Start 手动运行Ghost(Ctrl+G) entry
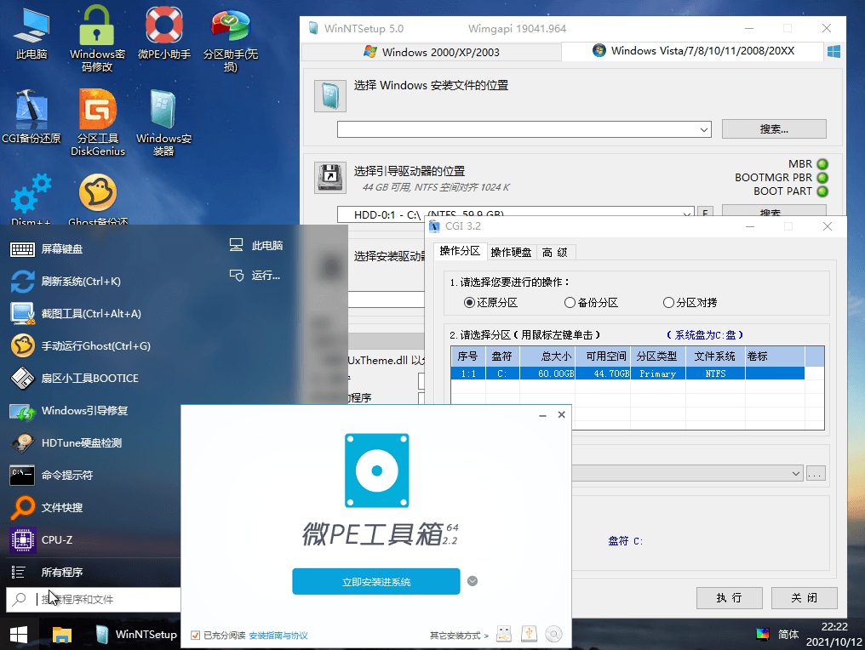Screen dimensions: 865x650 [81, 345]
